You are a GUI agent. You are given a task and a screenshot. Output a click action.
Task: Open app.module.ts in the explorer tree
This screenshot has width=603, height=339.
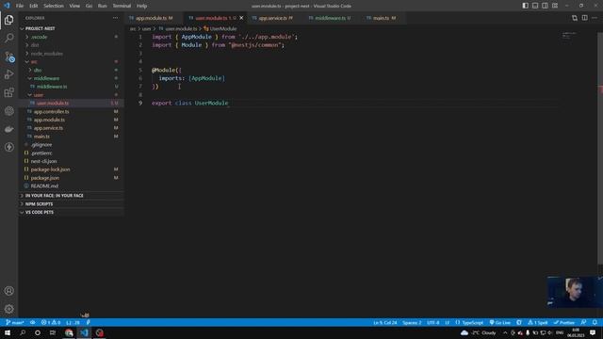click(72, 120)
